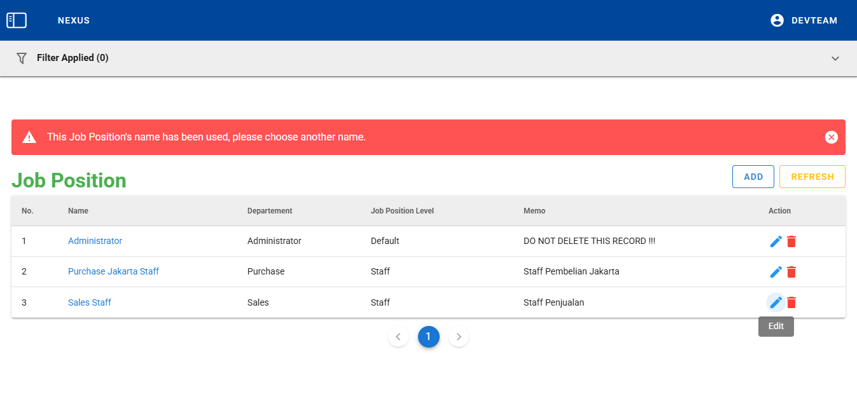
Task: Select page 1 in pagination
Action: click(428, 337)
